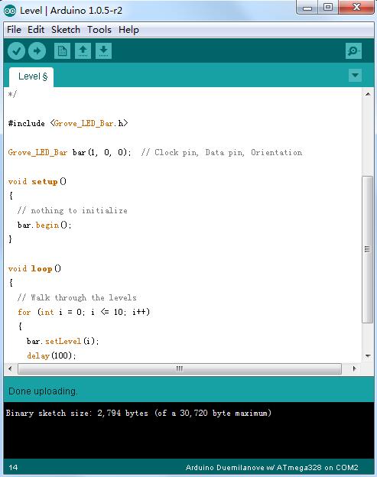
Task: Click the vertical scrollbar thumb
Action: point(368,249)
